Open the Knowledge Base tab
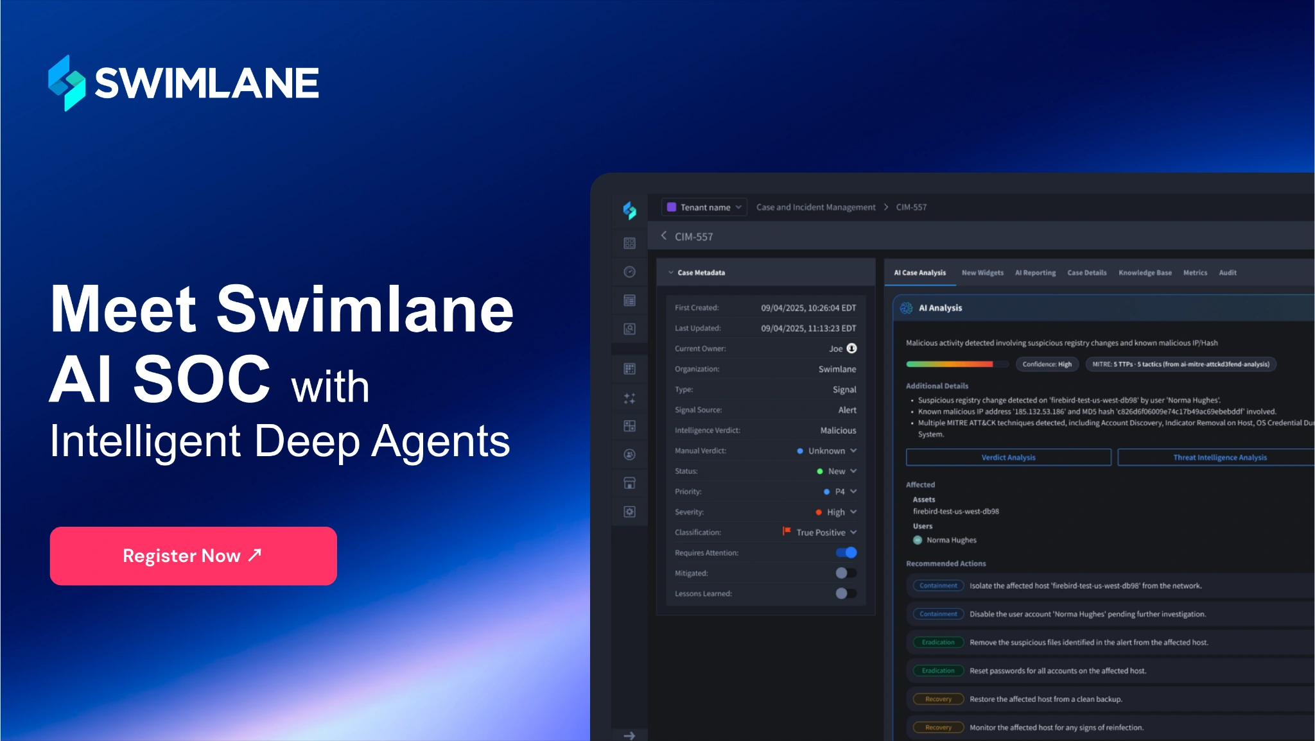1315x741 pixels. click(1145, 273)
